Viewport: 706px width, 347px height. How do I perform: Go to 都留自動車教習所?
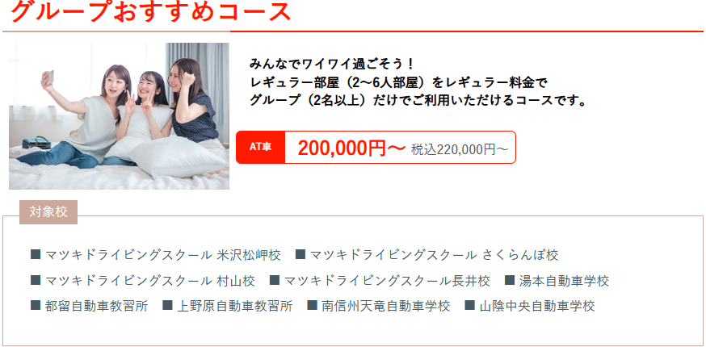coord(96,307)
